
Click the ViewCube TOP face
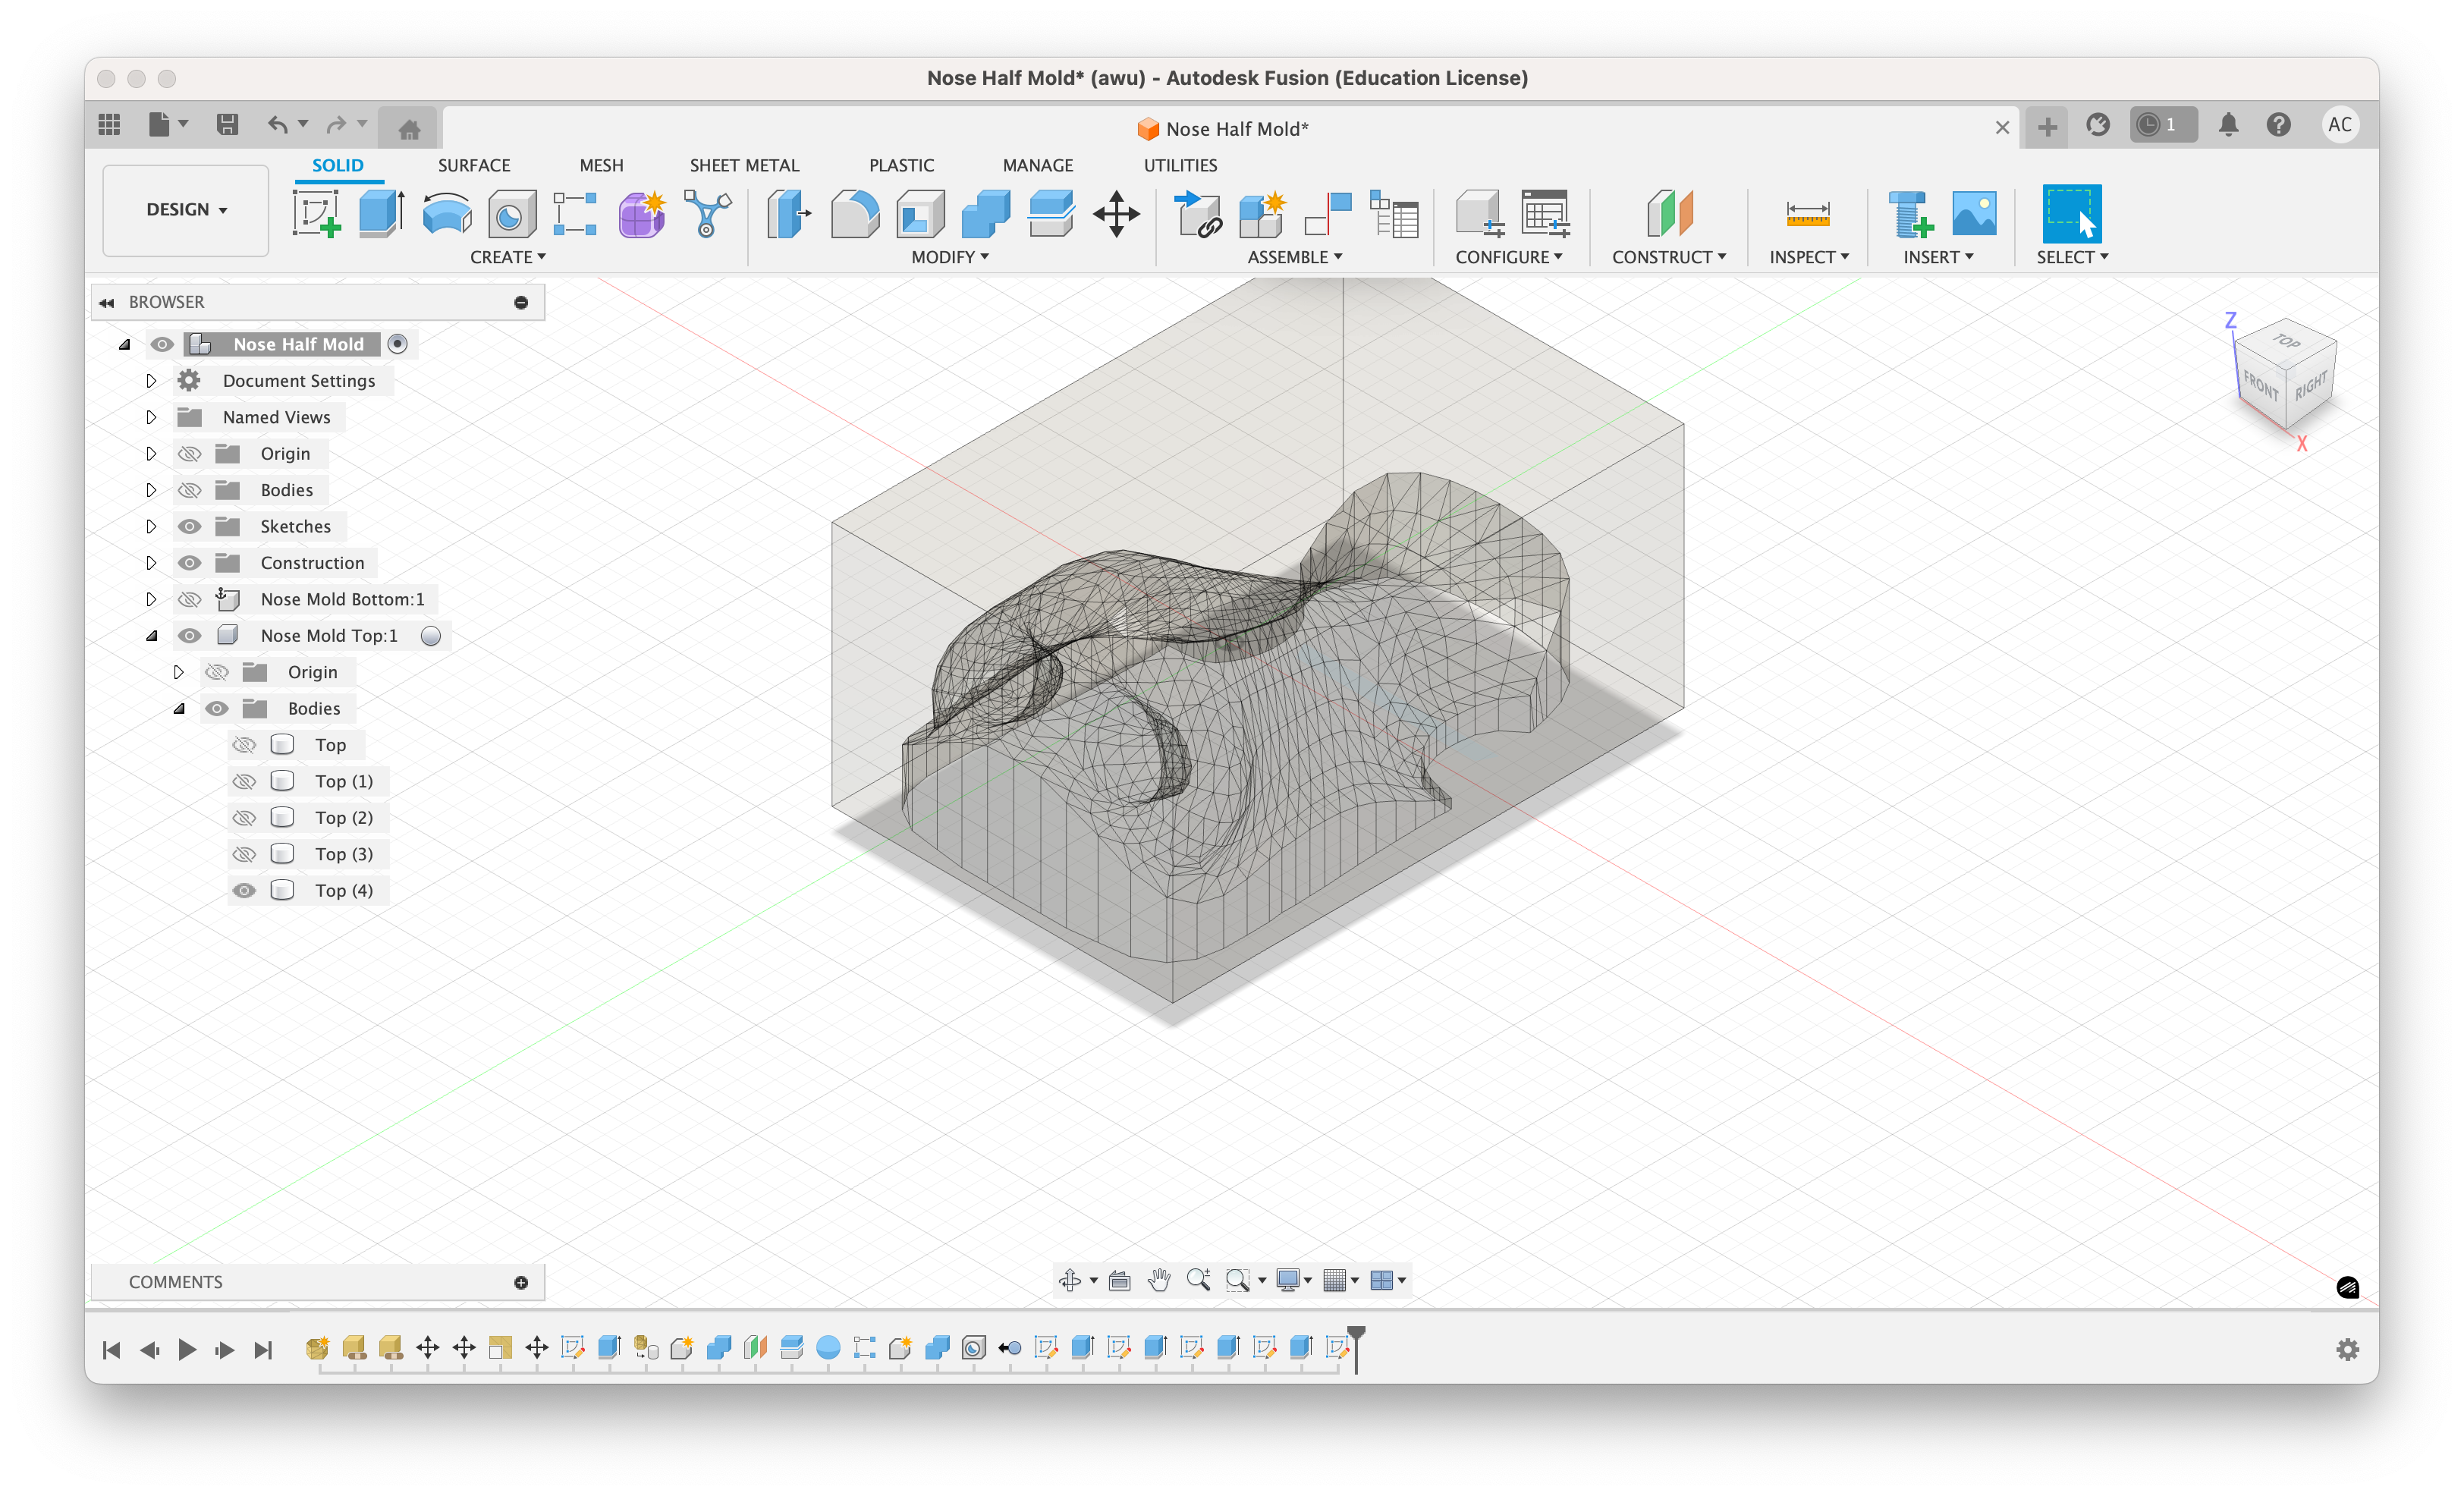(2286, 341)
